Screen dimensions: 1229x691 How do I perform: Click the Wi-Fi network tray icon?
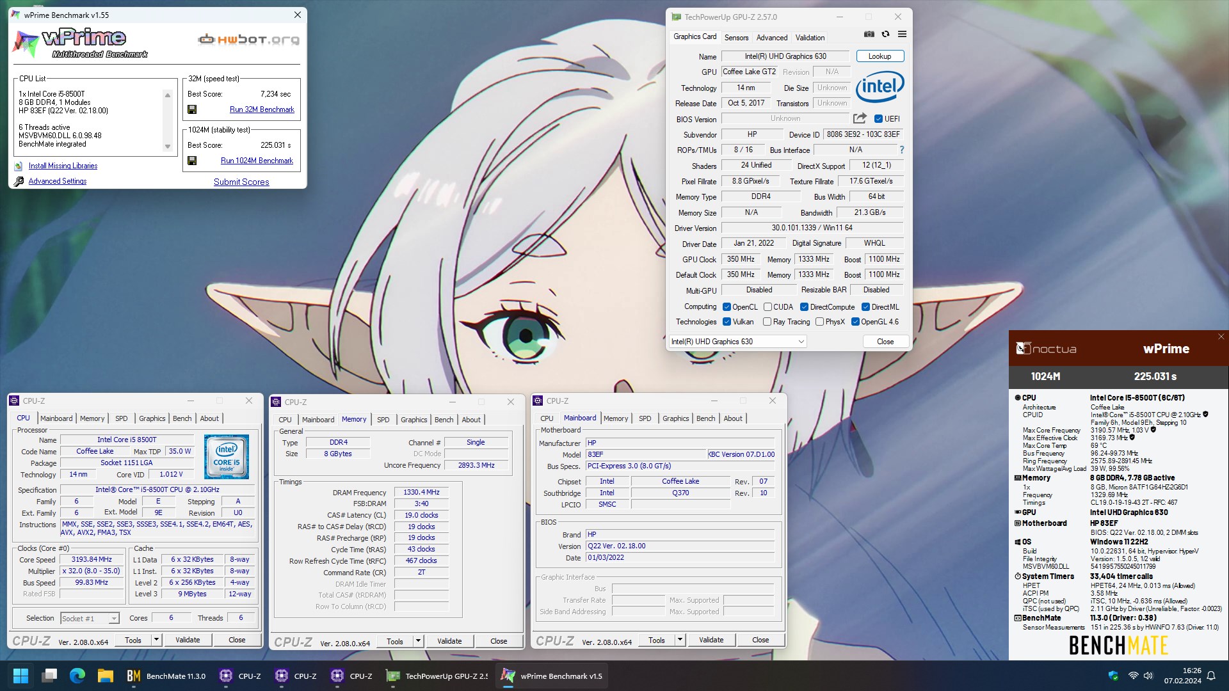click(x=1133, y=676)
